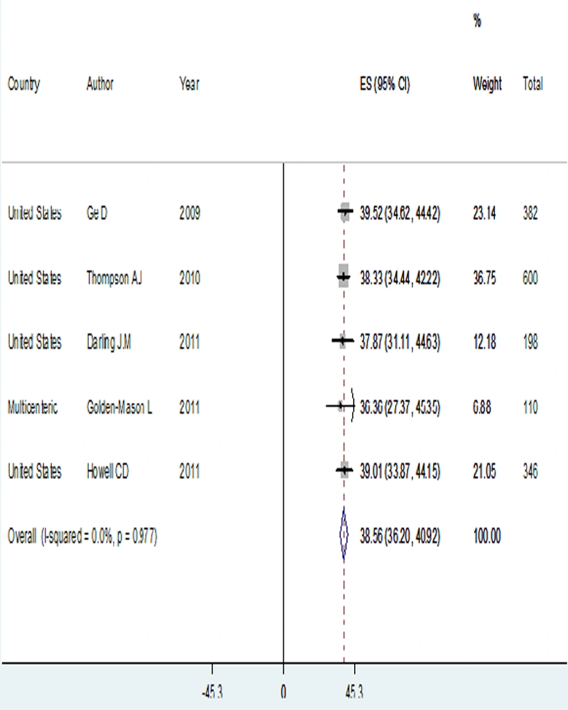Click the Golden-Mason effect size marker
This screenshot has height=710, width=568.
pyautogui.click(x=340, y=406)
